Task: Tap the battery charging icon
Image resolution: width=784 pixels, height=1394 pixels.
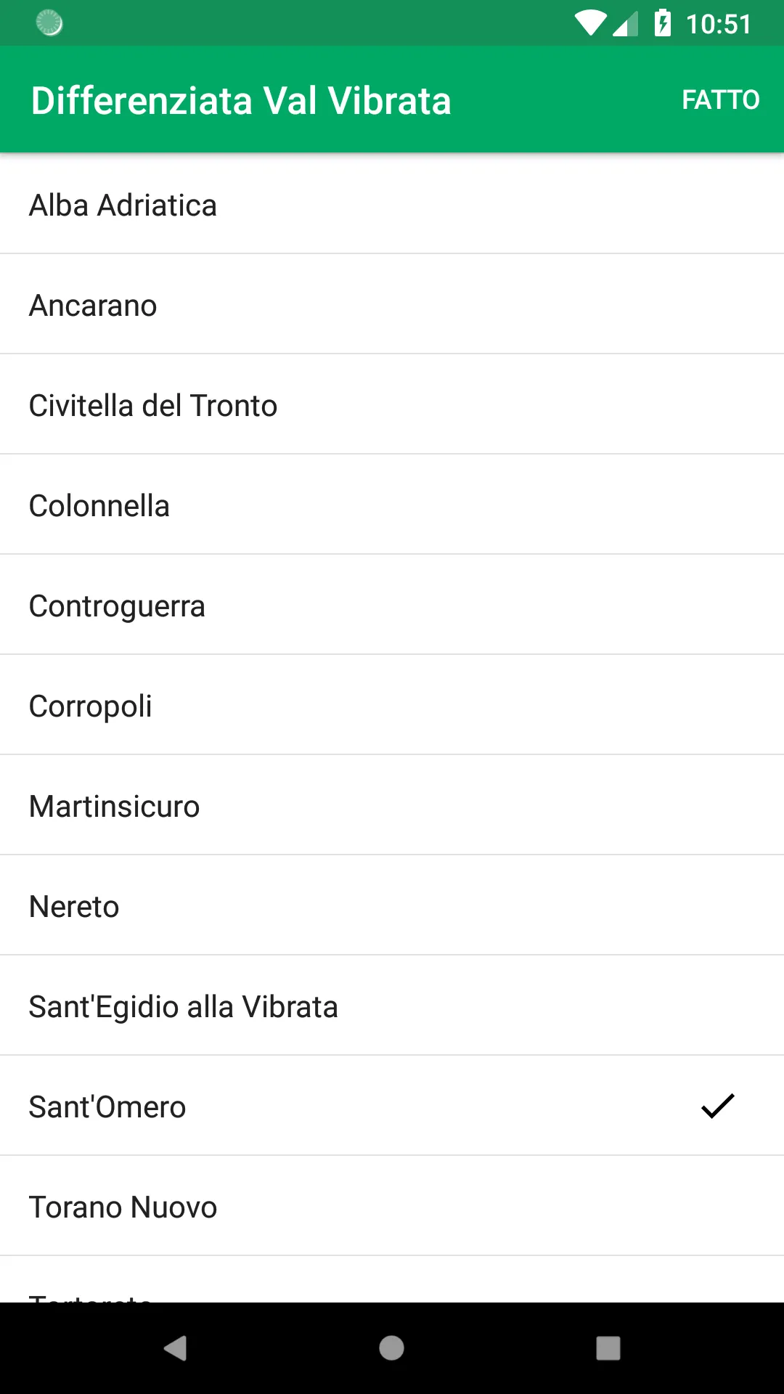Action: tap(663, 23)
